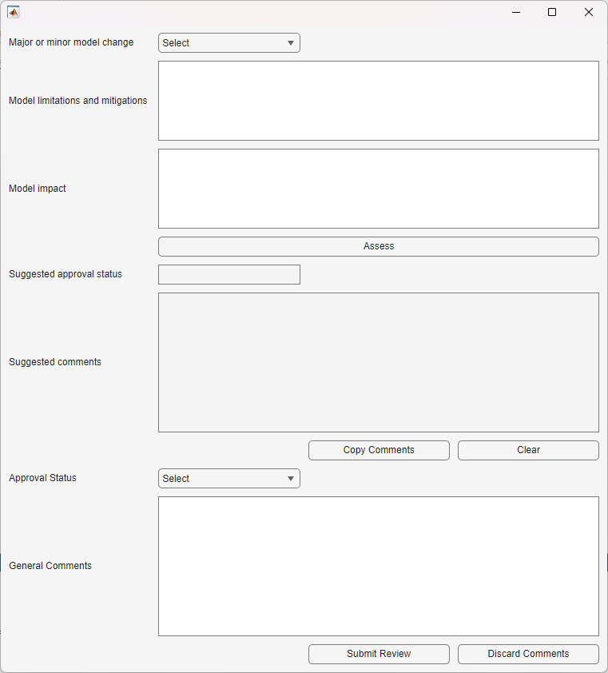Focus the Model impact text box
Image resolution: width=608 pixels, height=673 pixels.
click(378, 189)
